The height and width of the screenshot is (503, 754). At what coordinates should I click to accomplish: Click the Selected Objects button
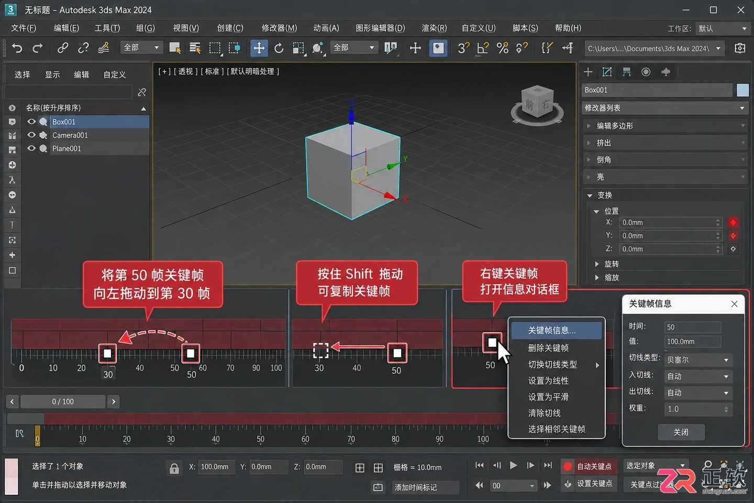656,466
